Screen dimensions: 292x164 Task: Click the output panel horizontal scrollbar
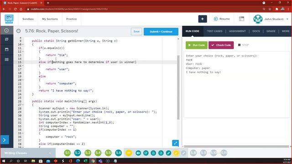(236, 147)
